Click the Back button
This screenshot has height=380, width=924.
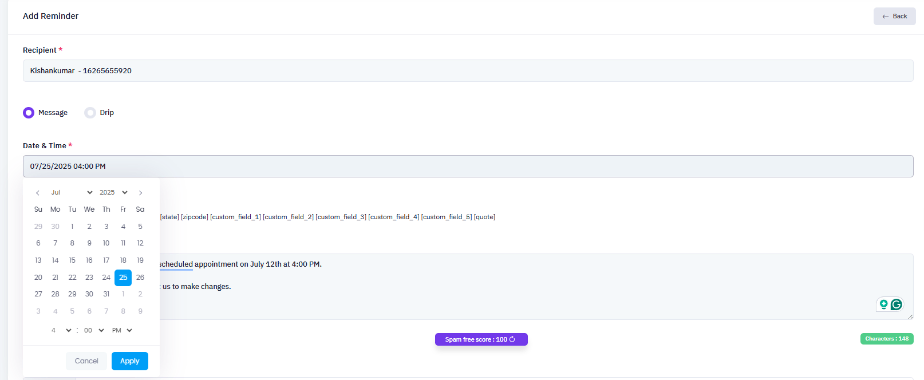pos(894,16)
